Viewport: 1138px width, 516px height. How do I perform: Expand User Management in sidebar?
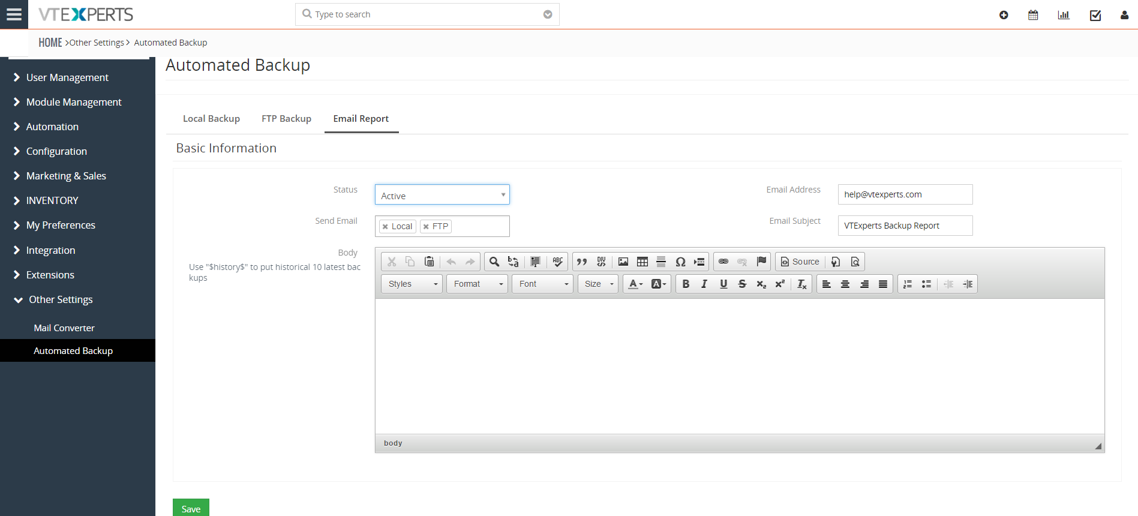coord(67,77)
